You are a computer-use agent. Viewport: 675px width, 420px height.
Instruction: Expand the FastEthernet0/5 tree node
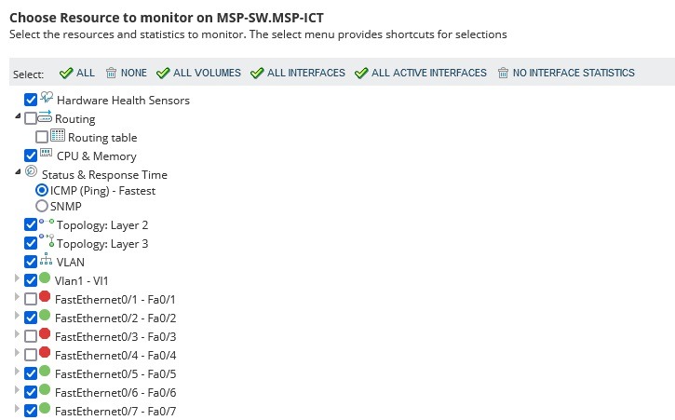tap(17, 373)
